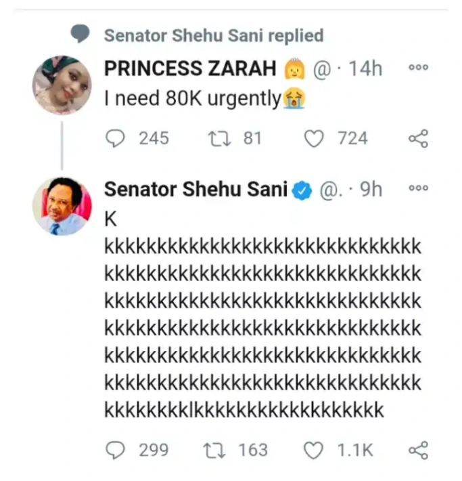Reply to PRINCESS ZARAH's tweet
The width and height of the screenshot is (462, 481).
pyautogui.click(x=116, y=139)
